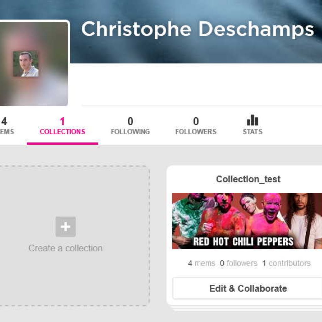Click the '1 contributors' count
Viewport: 322px width, 322px height.
pyautogui.click(x=286, y=263)
